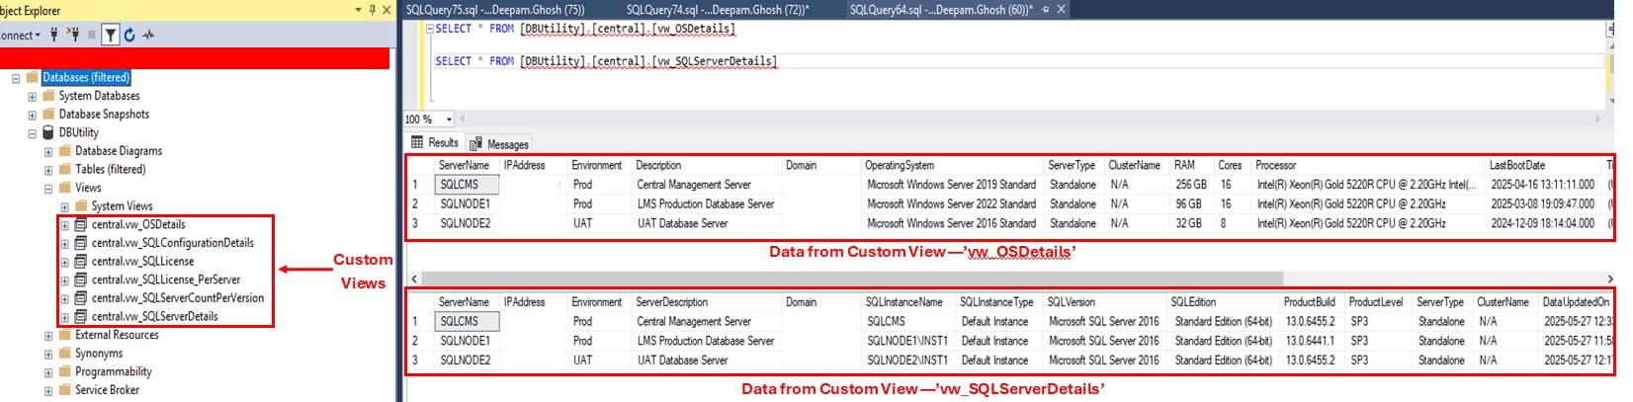The width and height of the screenshot is (1633, 402).
Task: Click the Tables (filtered) folder icon
Action: point(64,169)
